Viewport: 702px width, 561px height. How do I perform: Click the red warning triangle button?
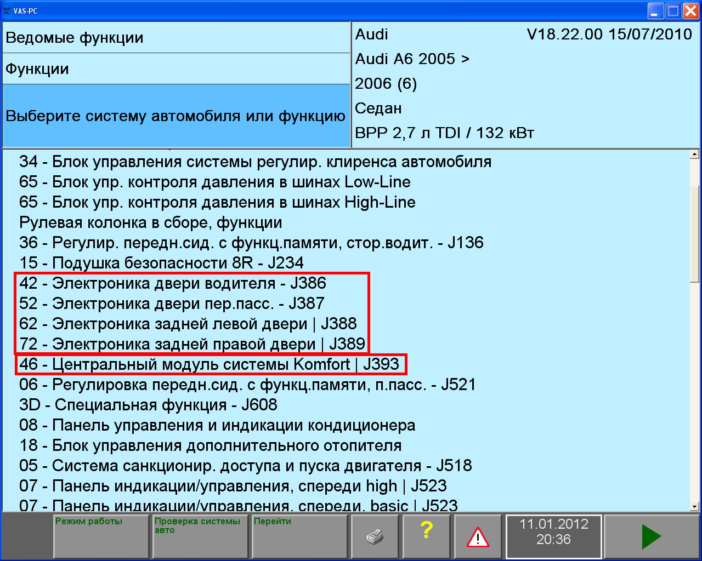tap(478, 536)
